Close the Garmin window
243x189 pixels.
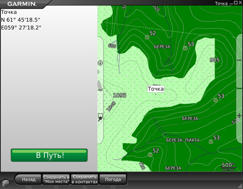tap(240, 3)
